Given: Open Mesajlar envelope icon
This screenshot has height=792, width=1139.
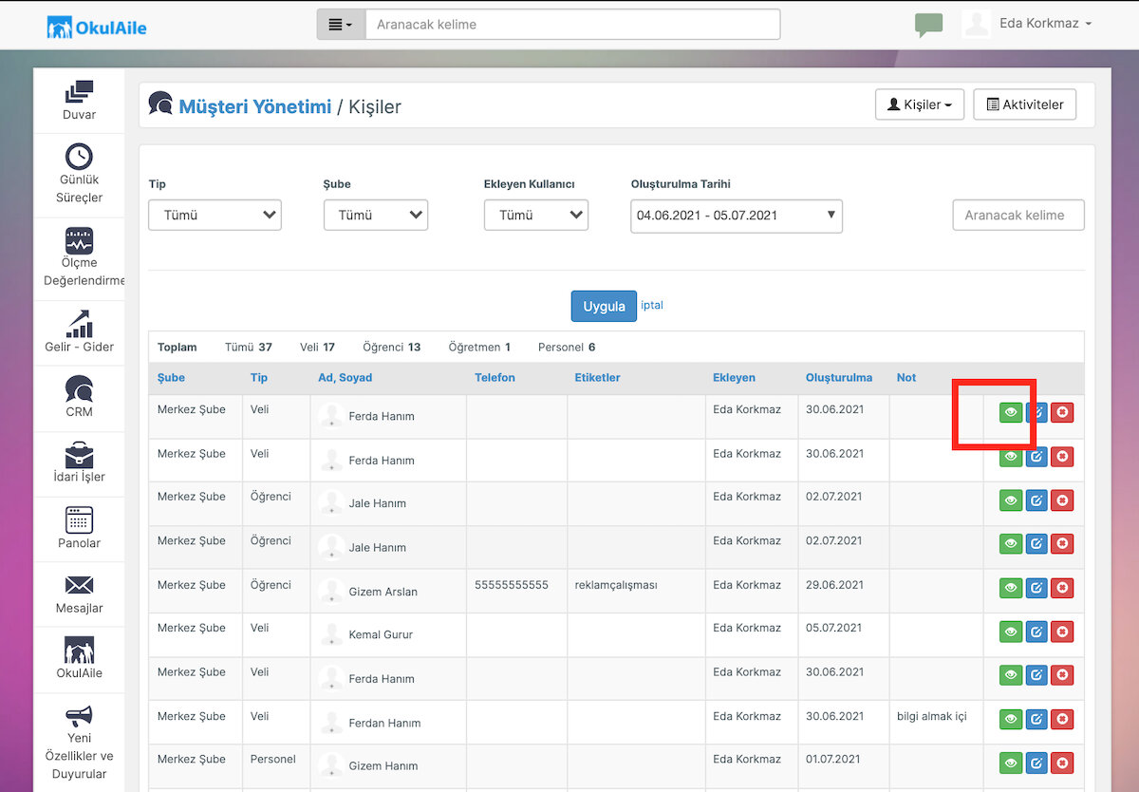Looking at the screenshot, I should pyautogui.click(x=79, y=585).
